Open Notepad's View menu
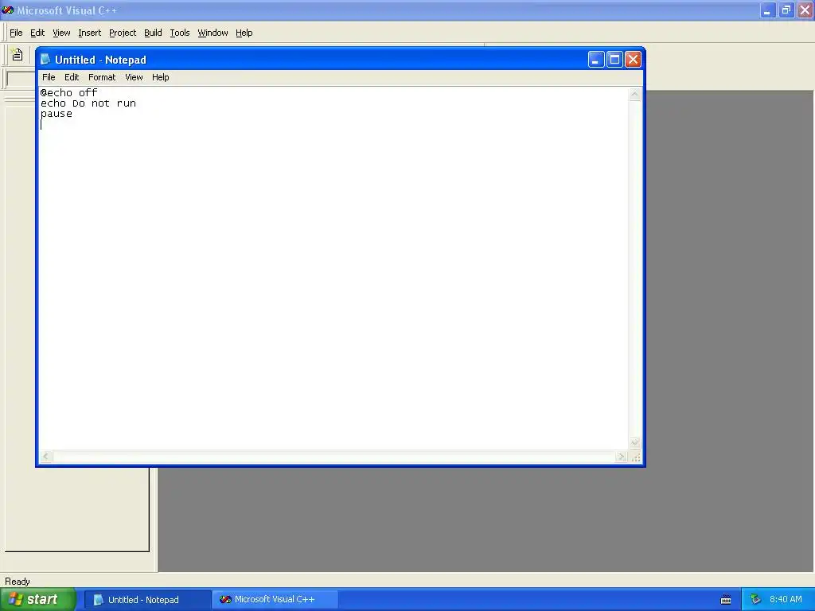 tap(134, 77)
